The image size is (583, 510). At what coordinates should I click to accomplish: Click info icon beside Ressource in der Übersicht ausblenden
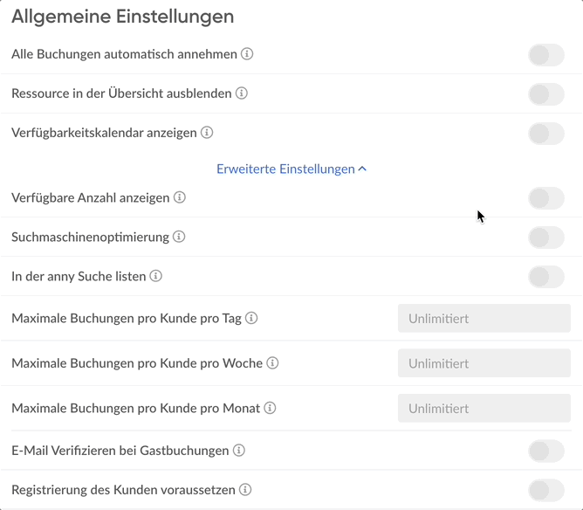(242, 93)
